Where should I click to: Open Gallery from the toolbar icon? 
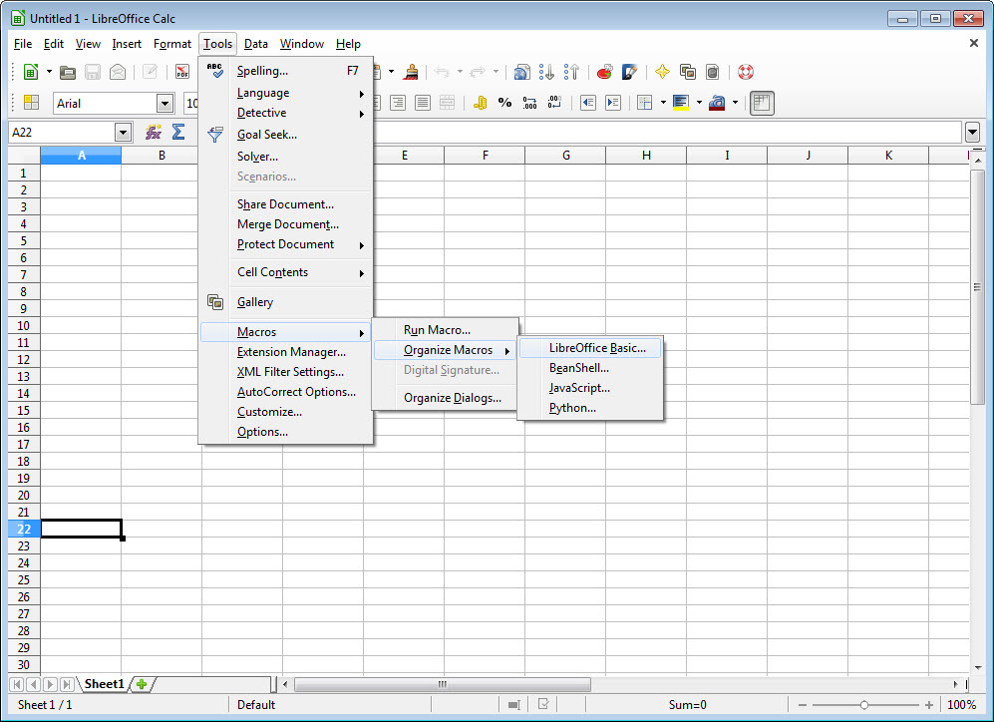[687, 72]
